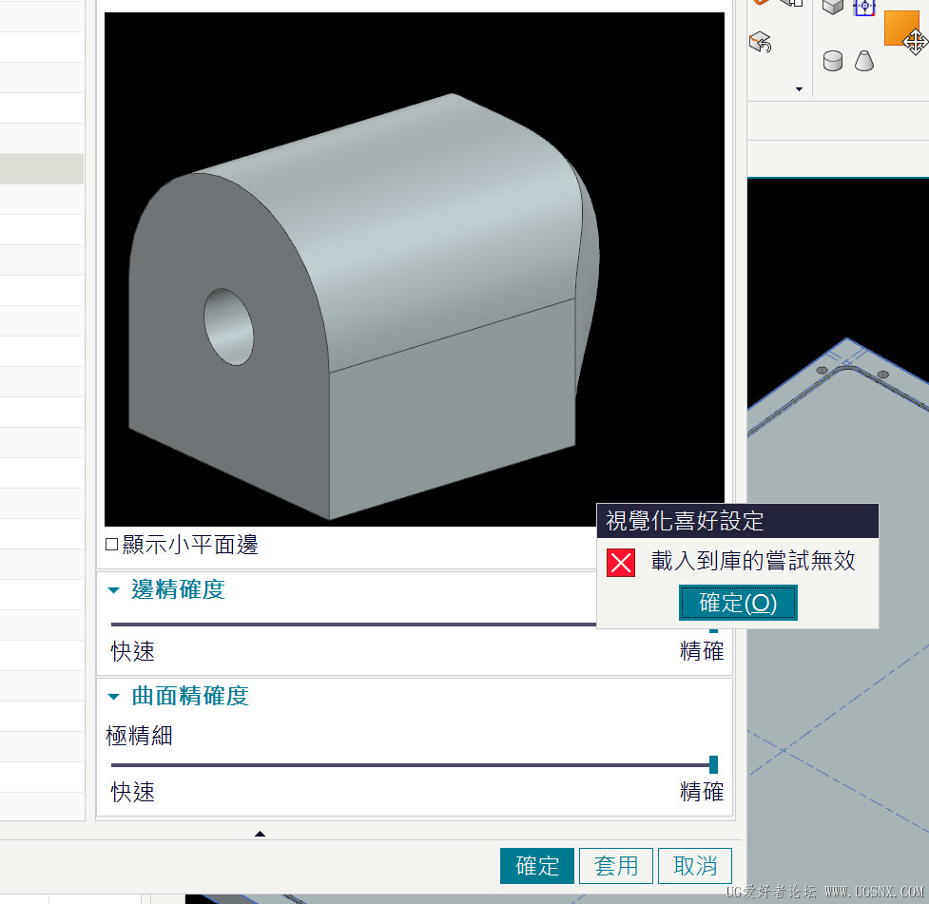This screenshot has width=929, height=904.
Task: Collapse the 曲面精確度 section
Action: [114, 697]
